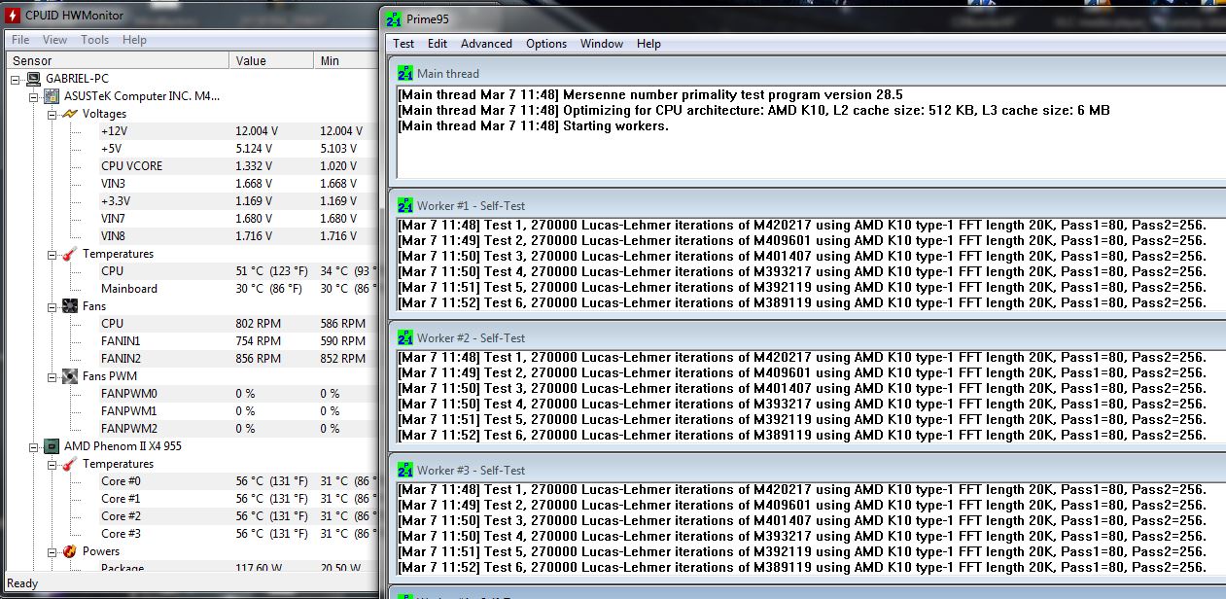Collapse the Fans group
Image resolution: width=1226 pixels, height=599 pixels.
[x=53, y=306]
